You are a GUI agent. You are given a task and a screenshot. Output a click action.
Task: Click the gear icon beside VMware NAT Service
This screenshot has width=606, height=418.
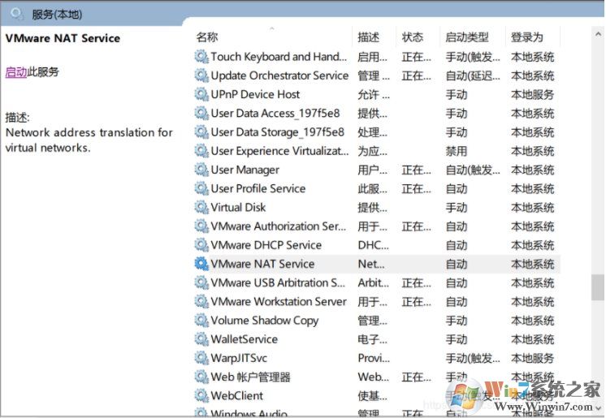click(201, 264)
